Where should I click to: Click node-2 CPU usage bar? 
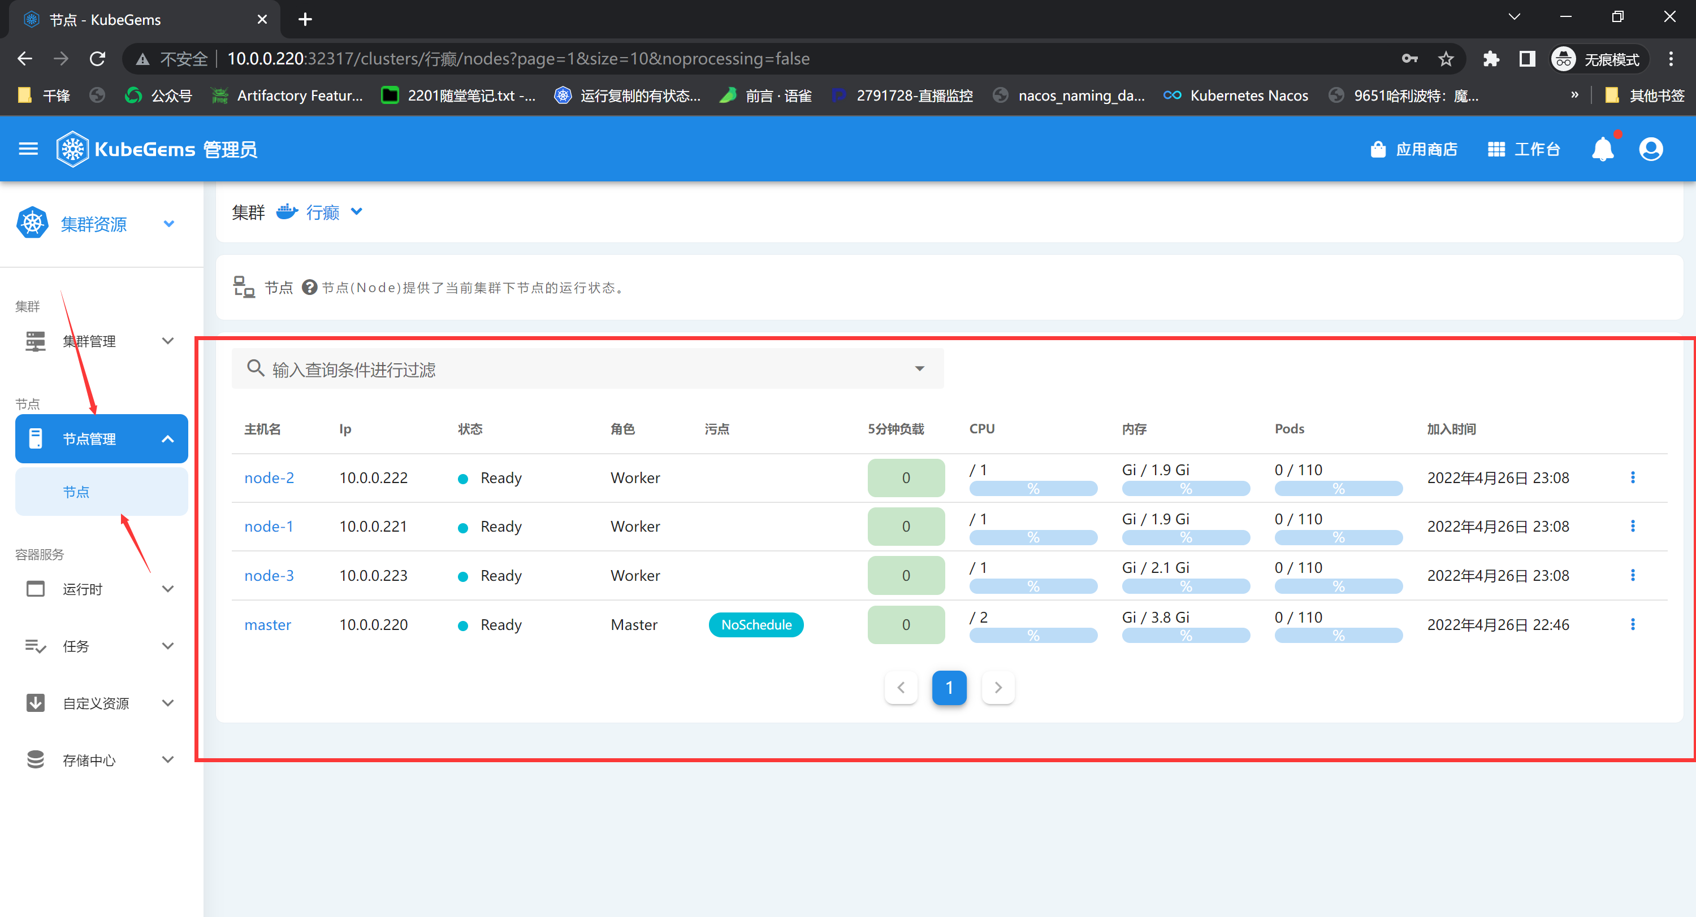[1033, 488]
